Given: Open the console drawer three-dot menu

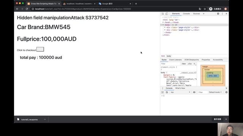Looking at the screenshot, I should pyautogui.click(x=163, y=88).
